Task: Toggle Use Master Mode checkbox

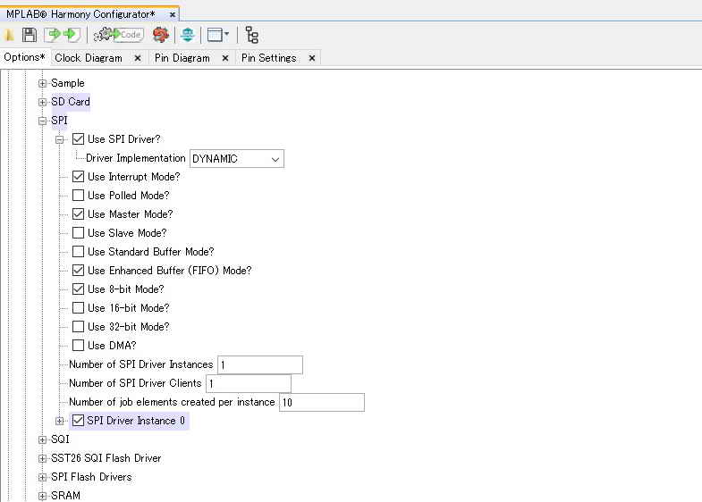Action: (x=78, y=214)
